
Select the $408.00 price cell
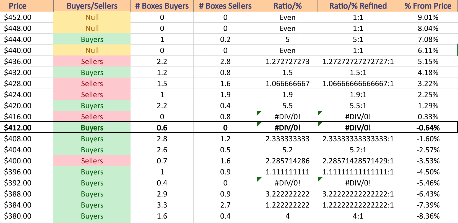27,139
